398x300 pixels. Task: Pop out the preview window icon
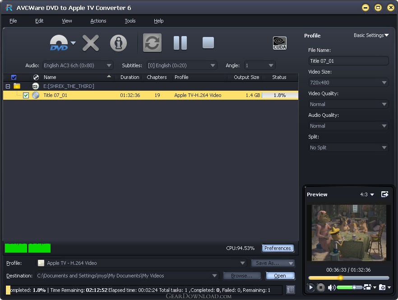click(x=385, y=194)
